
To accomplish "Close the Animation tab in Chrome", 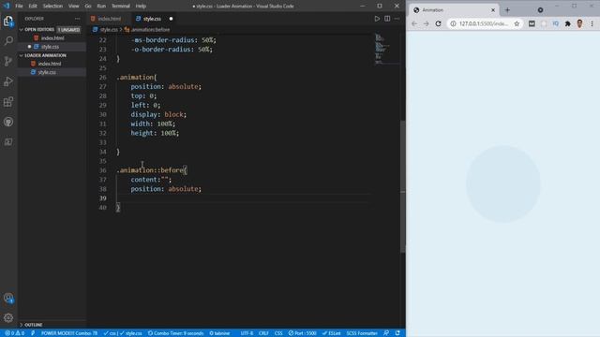I will tap(493, 10).
